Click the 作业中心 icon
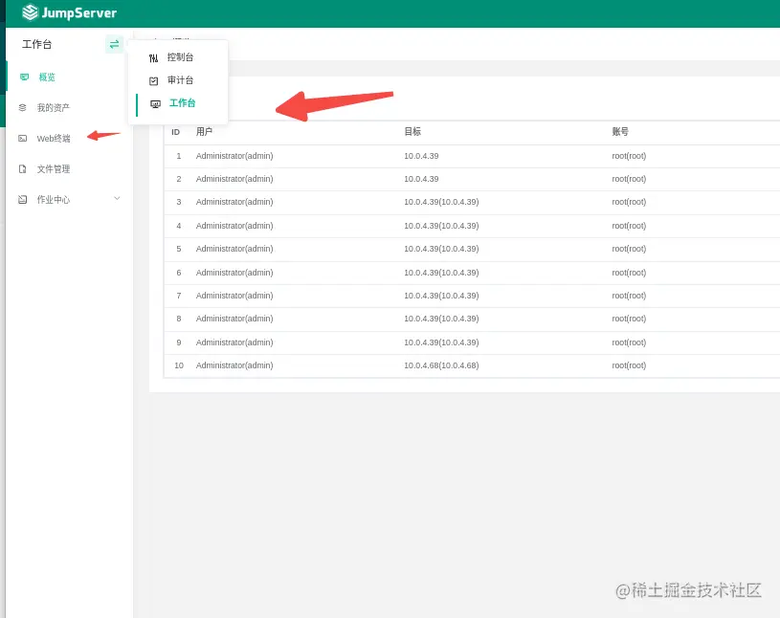The width and height of the screenshot is (780, 618). pos(22,199)
